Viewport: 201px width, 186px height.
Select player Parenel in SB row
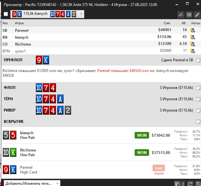click(x=22, y=30)
